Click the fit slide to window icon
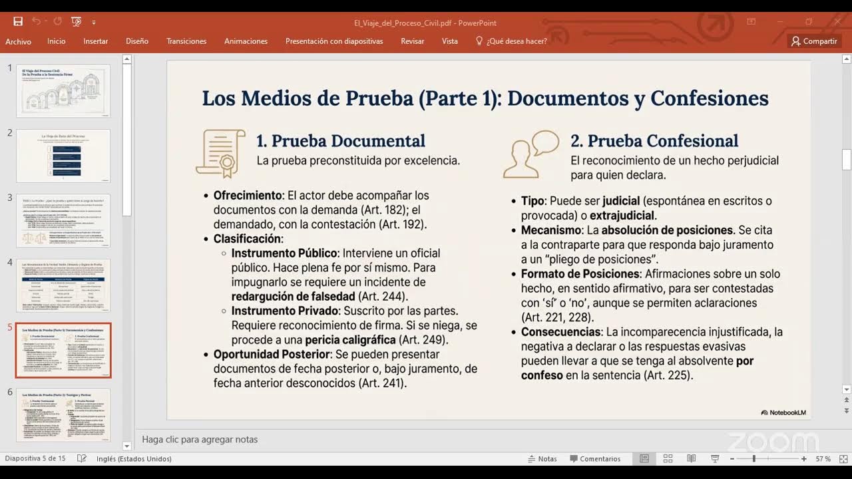The height and width of the screenshot is (479, 852). pos(842,459)
